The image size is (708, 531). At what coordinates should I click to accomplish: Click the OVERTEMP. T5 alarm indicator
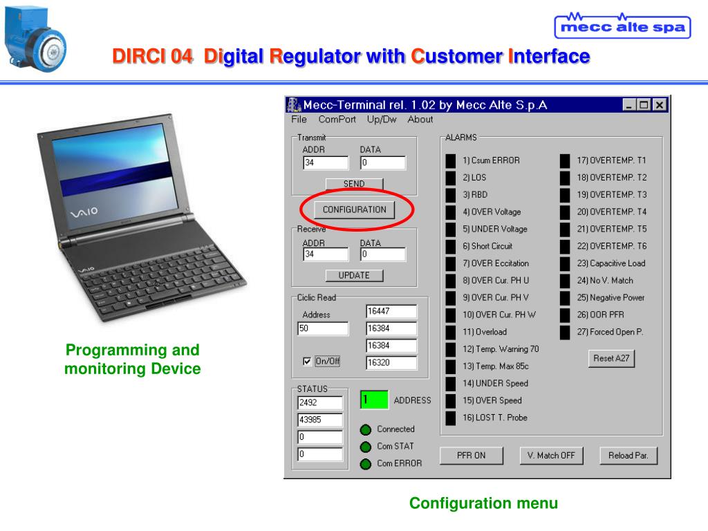click(565, 230)
